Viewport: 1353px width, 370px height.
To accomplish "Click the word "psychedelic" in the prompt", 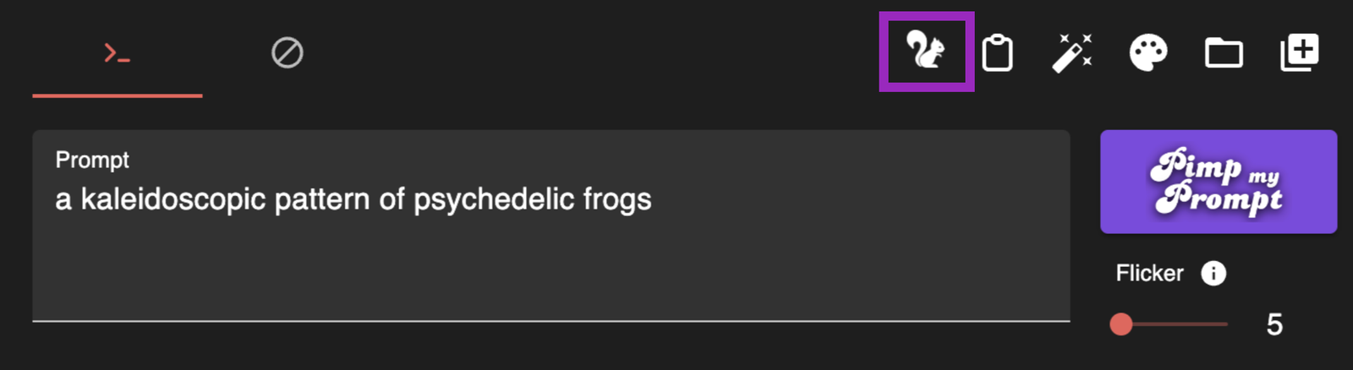I will [494, 200].
